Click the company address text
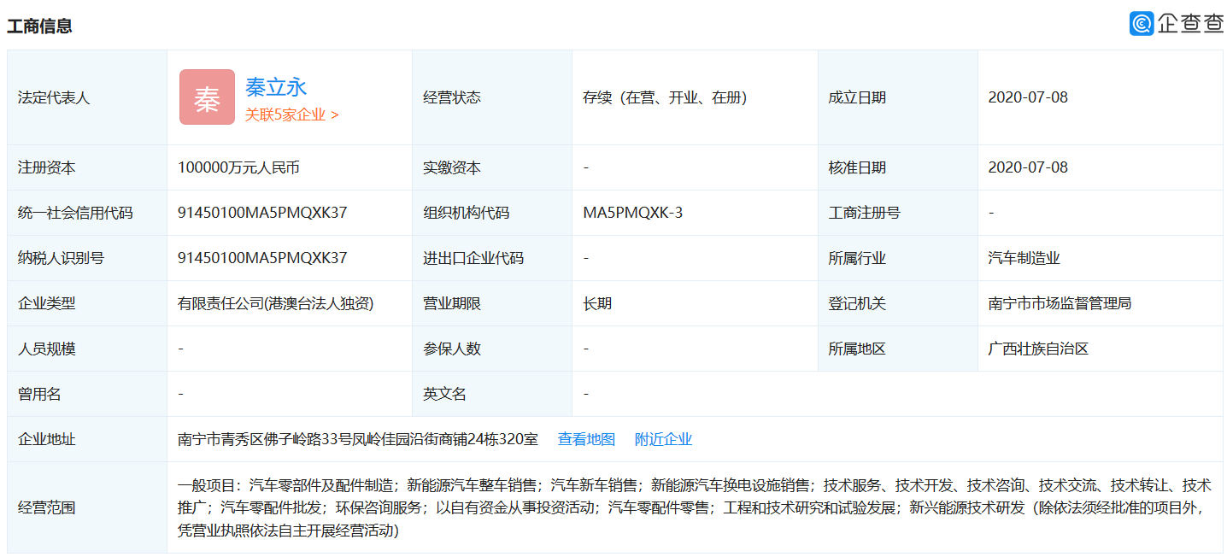The image size is (1227, 557). point(358,439)
